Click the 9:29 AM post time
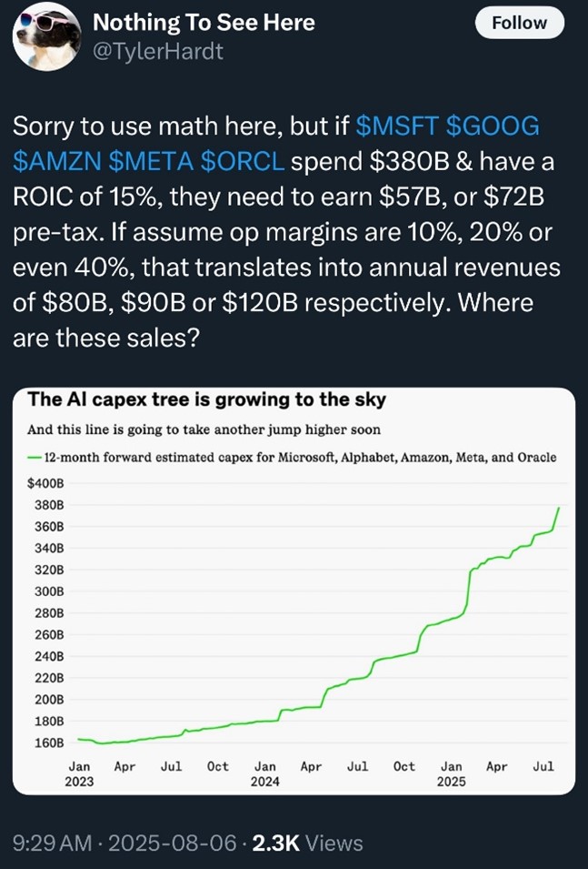 point(54,844)
